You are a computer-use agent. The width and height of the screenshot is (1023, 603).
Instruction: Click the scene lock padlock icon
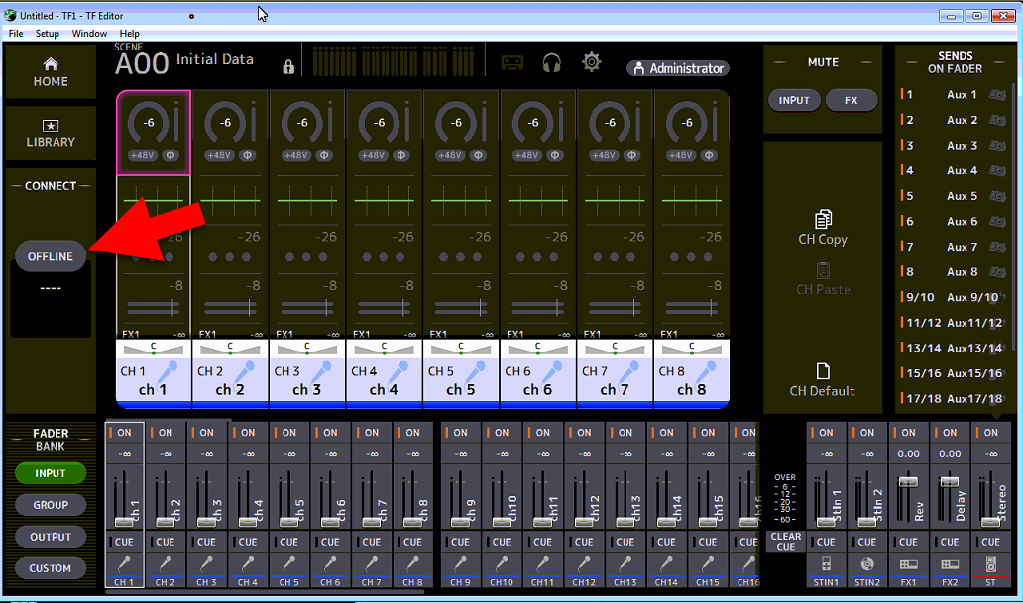(288, 66)
